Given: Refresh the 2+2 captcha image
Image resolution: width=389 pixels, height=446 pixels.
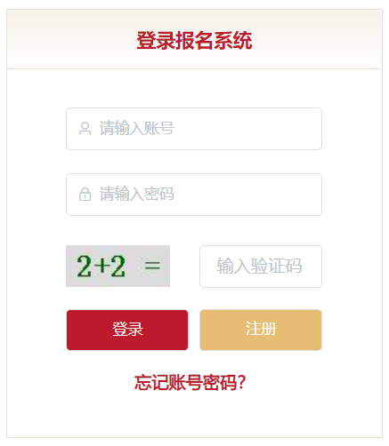Looking at the screenshot, I should point(118,266).
